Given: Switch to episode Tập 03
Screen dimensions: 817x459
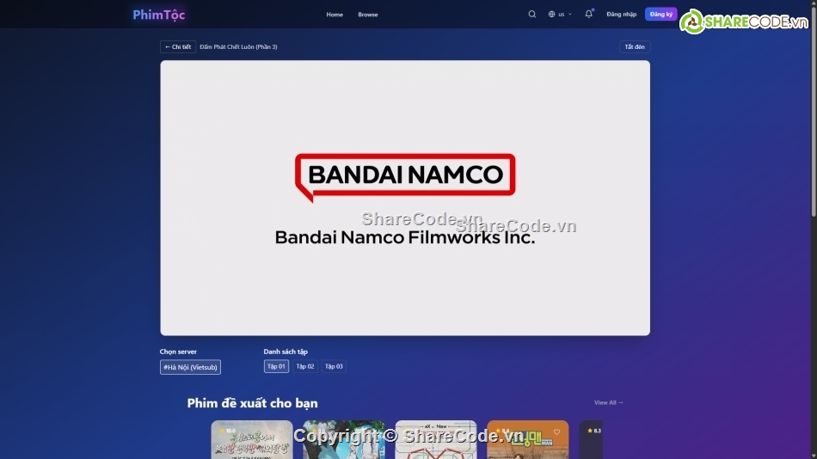Looking at the screenshot, I should tap(334, 366).
